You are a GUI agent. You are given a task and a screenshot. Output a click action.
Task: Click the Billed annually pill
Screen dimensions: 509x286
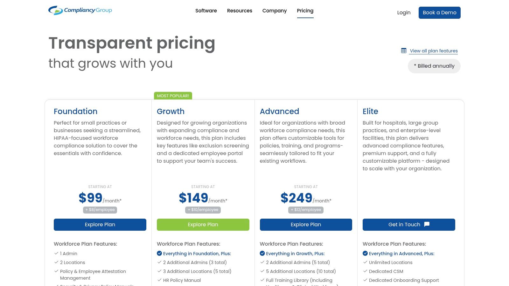[x=434, y=66]
